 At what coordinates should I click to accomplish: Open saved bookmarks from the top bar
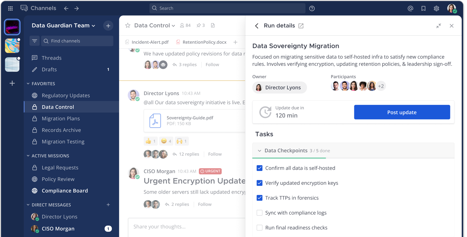tap(423, 8)
